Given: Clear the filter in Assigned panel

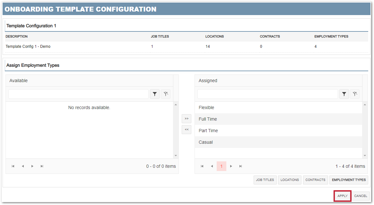Looking at the screenshot, I should coord(355,94).
